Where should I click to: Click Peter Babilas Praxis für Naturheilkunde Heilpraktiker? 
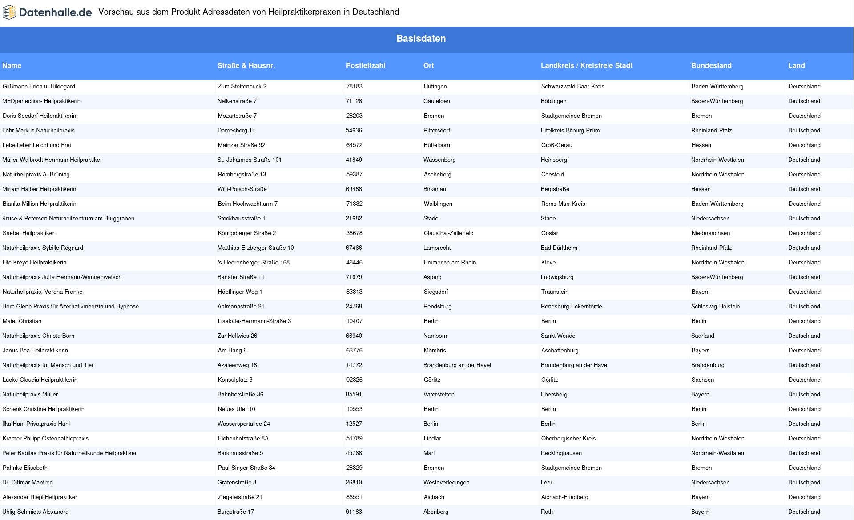[x=69, y=453]
